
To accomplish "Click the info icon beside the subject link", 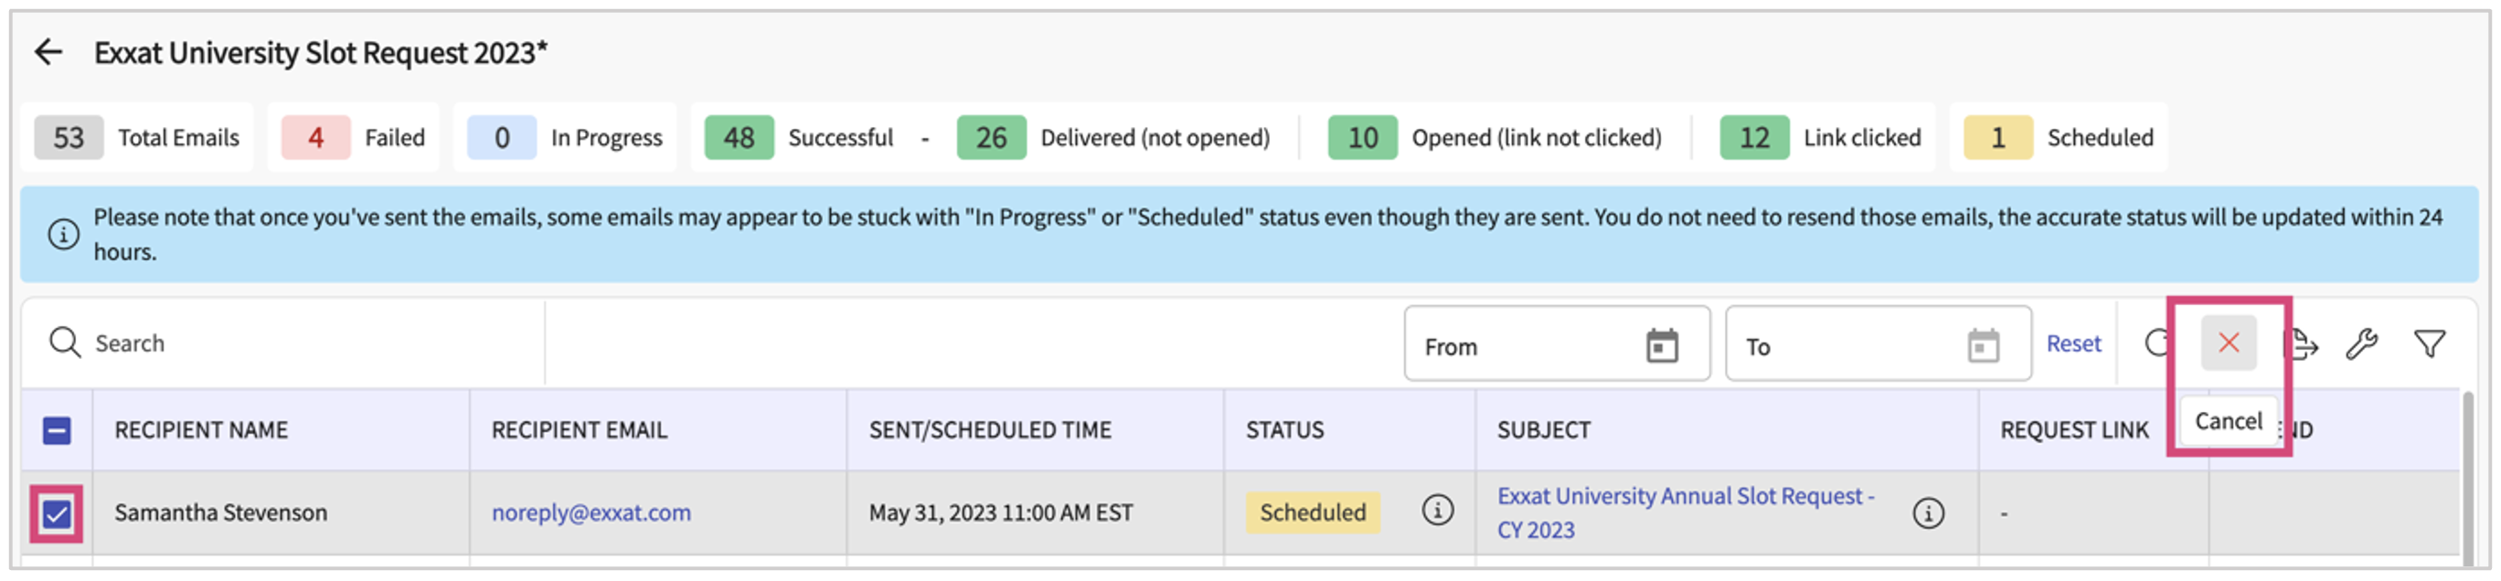I will click(x=1928, y=513).
